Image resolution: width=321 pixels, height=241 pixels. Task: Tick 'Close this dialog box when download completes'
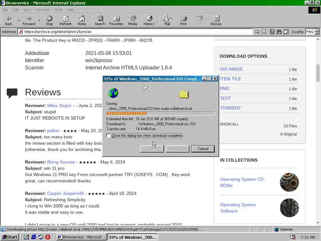pyautogui.click(x=108, y=136)
